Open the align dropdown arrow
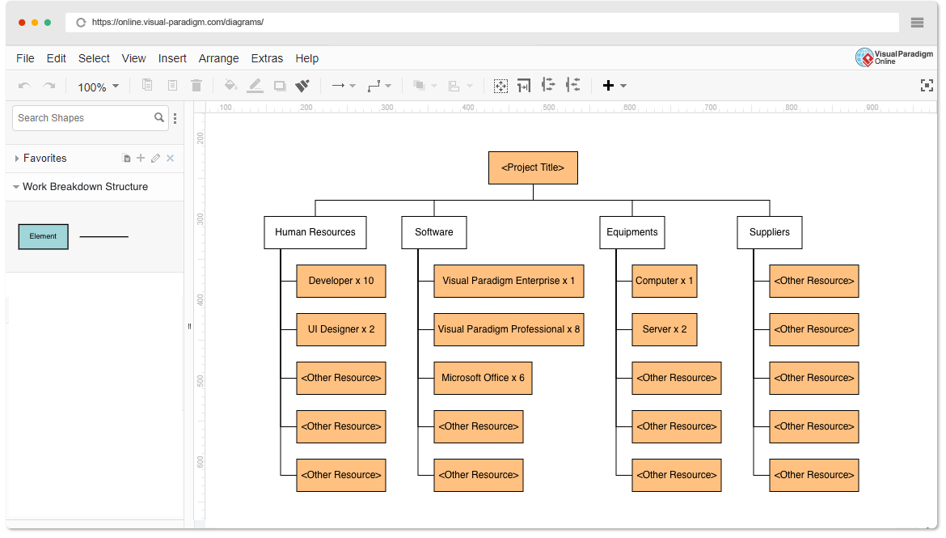The width and height of the screenshot is (946, 538). click(x=470, y=87)
